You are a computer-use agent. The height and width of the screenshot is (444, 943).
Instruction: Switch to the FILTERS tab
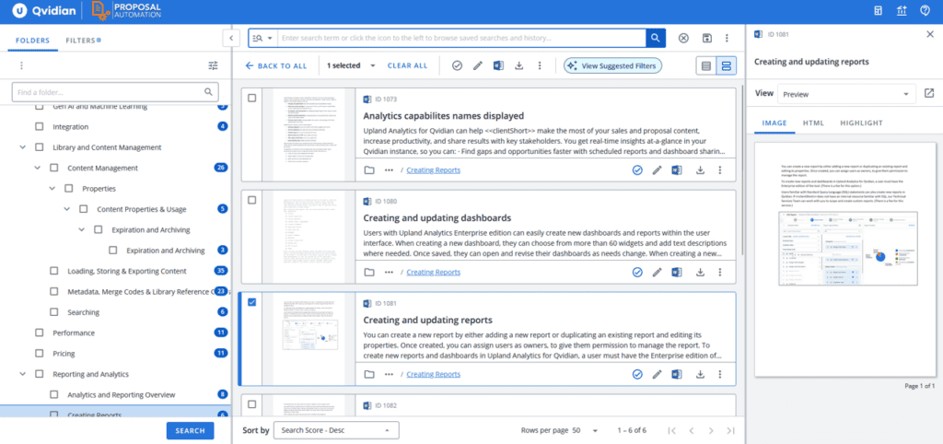pyautogui.click(x=83, y=41)
